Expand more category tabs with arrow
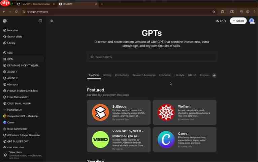Viewport: 258px width, 162px height. point(214,75)
